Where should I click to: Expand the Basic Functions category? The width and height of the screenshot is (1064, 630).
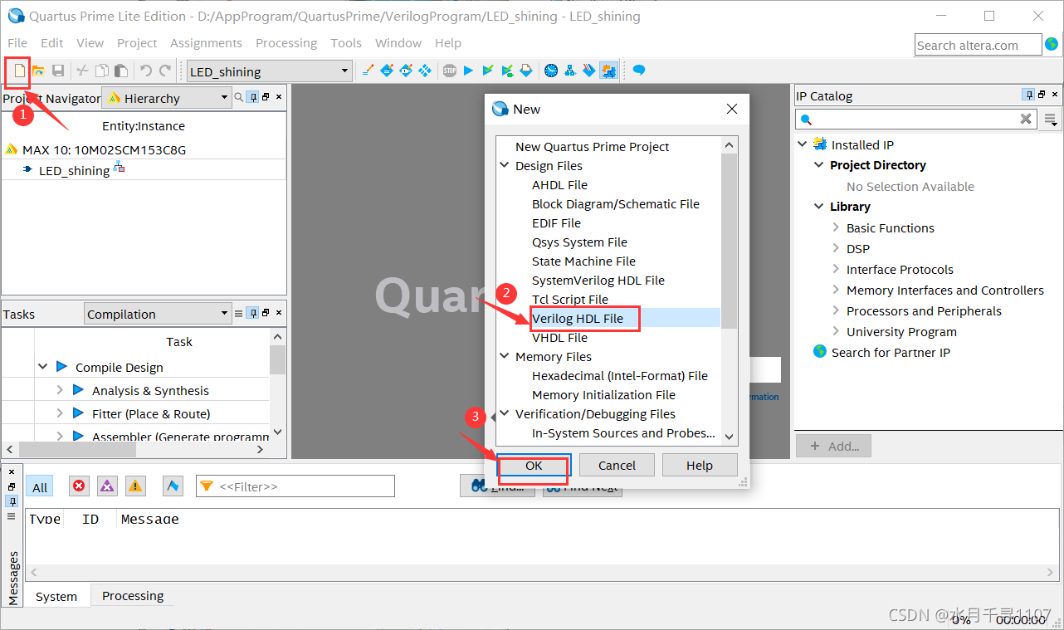pyautogui.click(x=836, y=227)
